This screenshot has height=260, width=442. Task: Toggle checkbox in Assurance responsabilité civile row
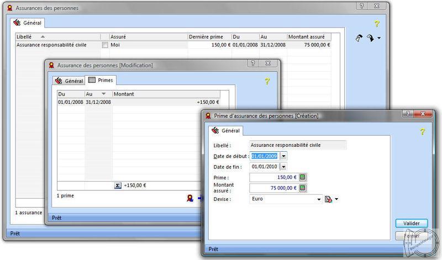pos(104,45)
